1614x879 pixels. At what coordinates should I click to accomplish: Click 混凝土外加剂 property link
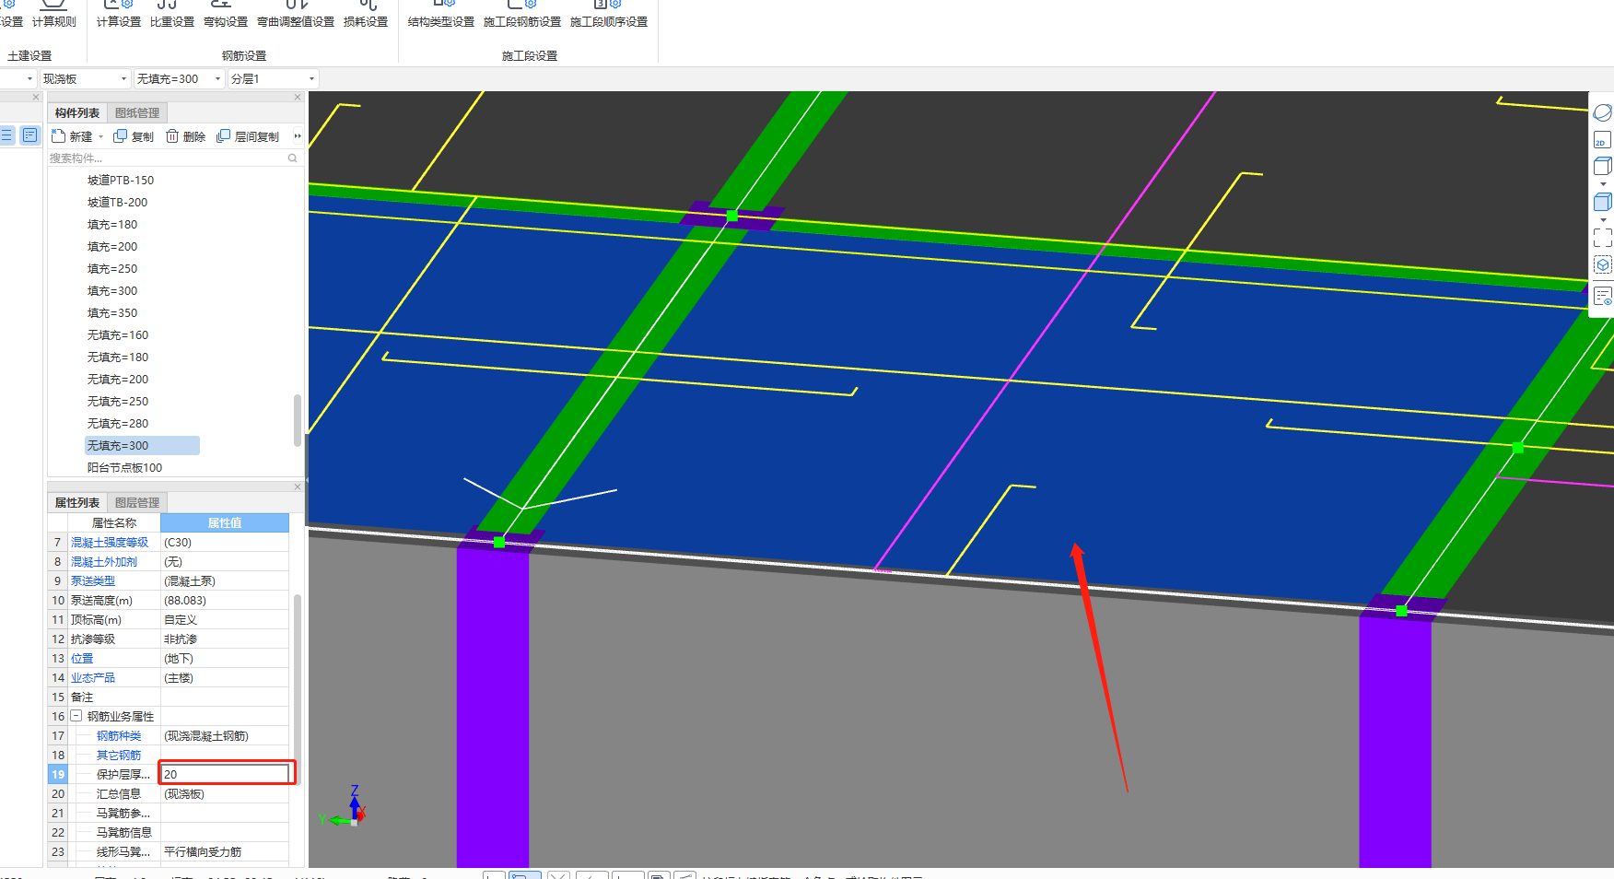(x=104, y=562)
